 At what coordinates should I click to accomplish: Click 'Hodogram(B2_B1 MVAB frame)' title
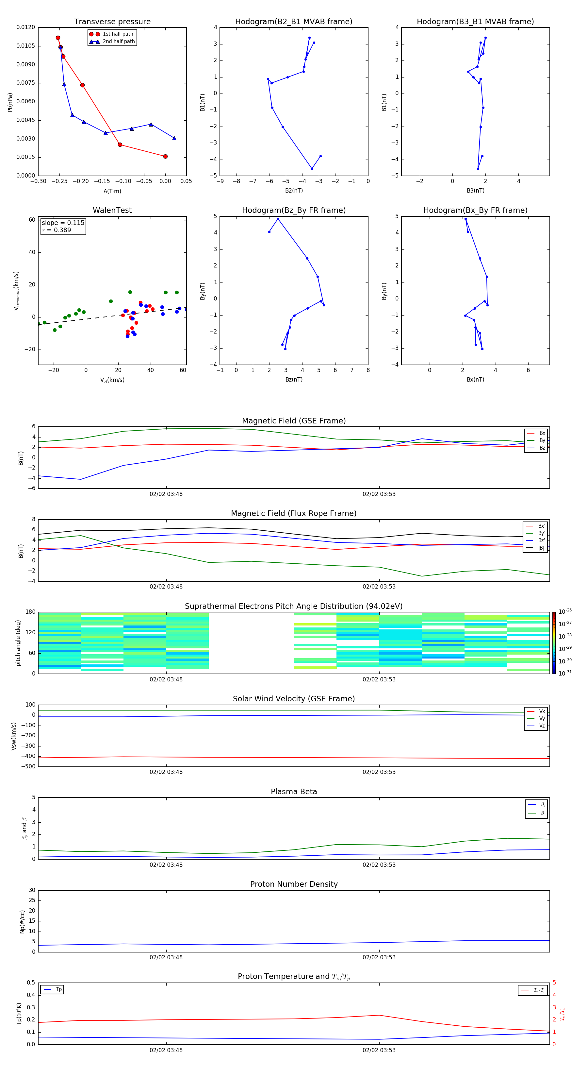click(x=294, y=21)
